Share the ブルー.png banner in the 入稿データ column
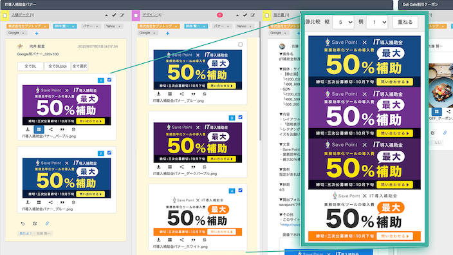Viewport: 453px width, 255px height. click(x=51, y=202)
